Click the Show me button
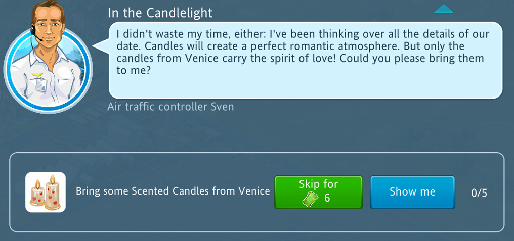Screen dimensions: 514x241 tap(412, 192)
